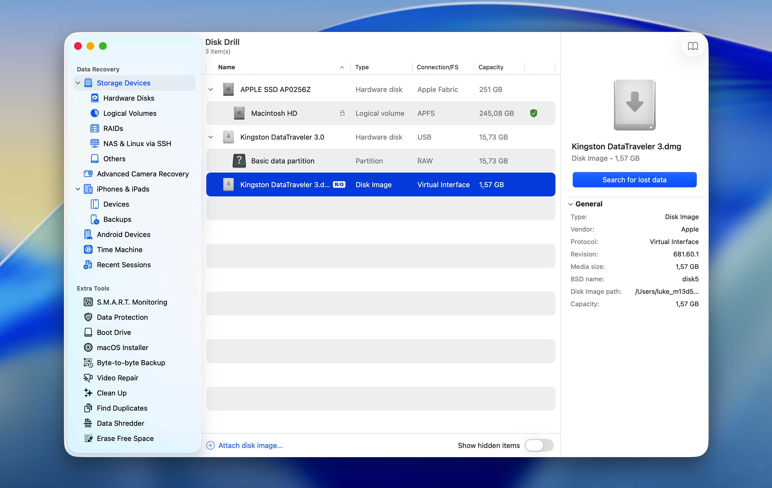
Task: Click the Vendor value Apple
Action: [690, 229]
